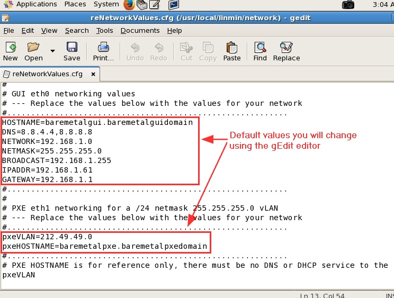Open the Replace tool
394x298 pixels.
pyautogui.click(x=286, y=51)
